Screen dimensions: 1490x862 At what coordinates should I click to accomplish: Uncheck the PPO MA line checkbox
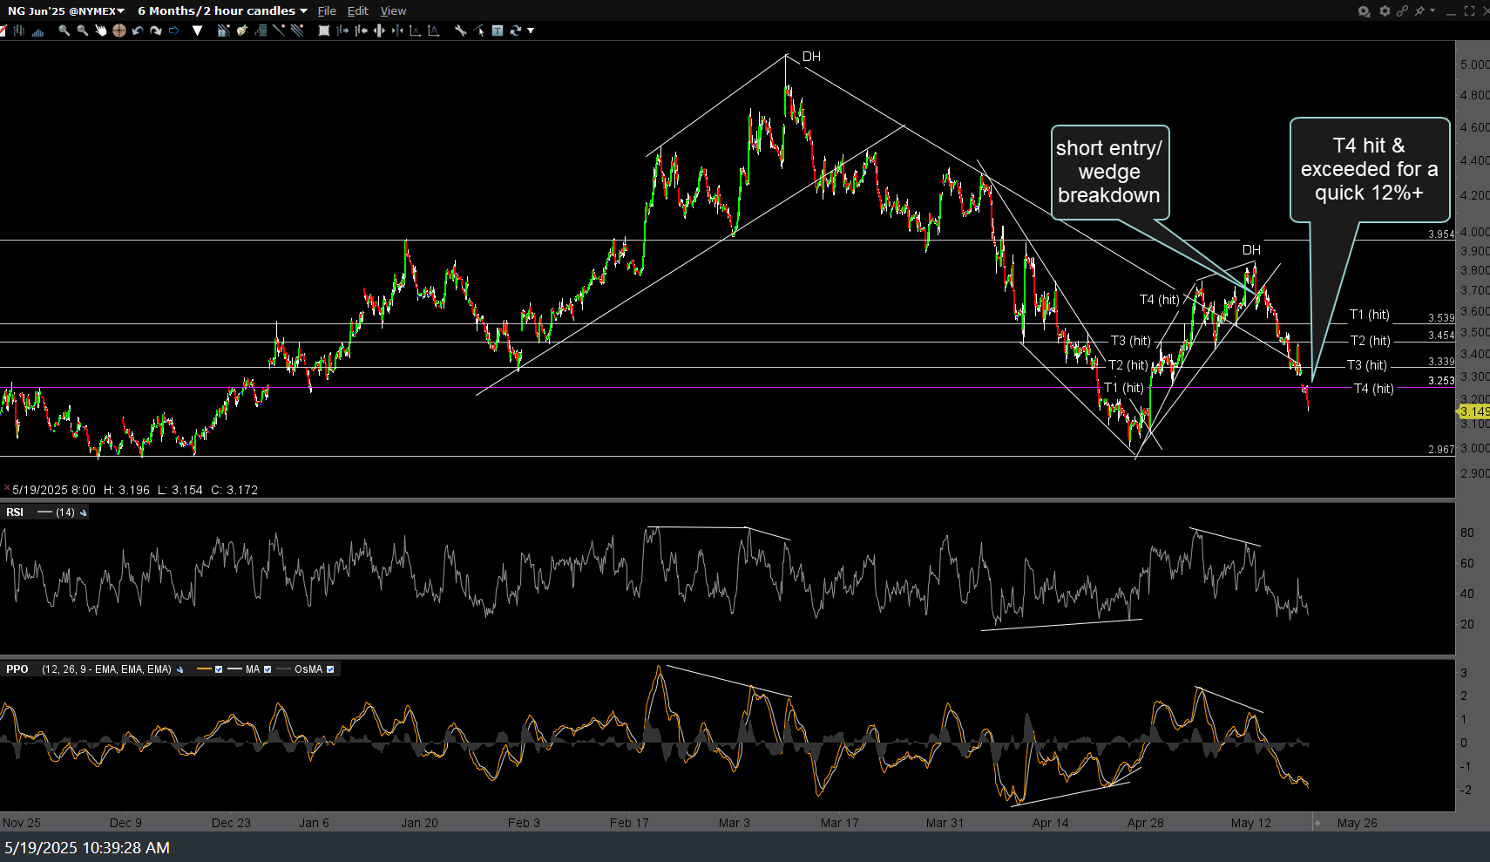[x=268, y=669]
